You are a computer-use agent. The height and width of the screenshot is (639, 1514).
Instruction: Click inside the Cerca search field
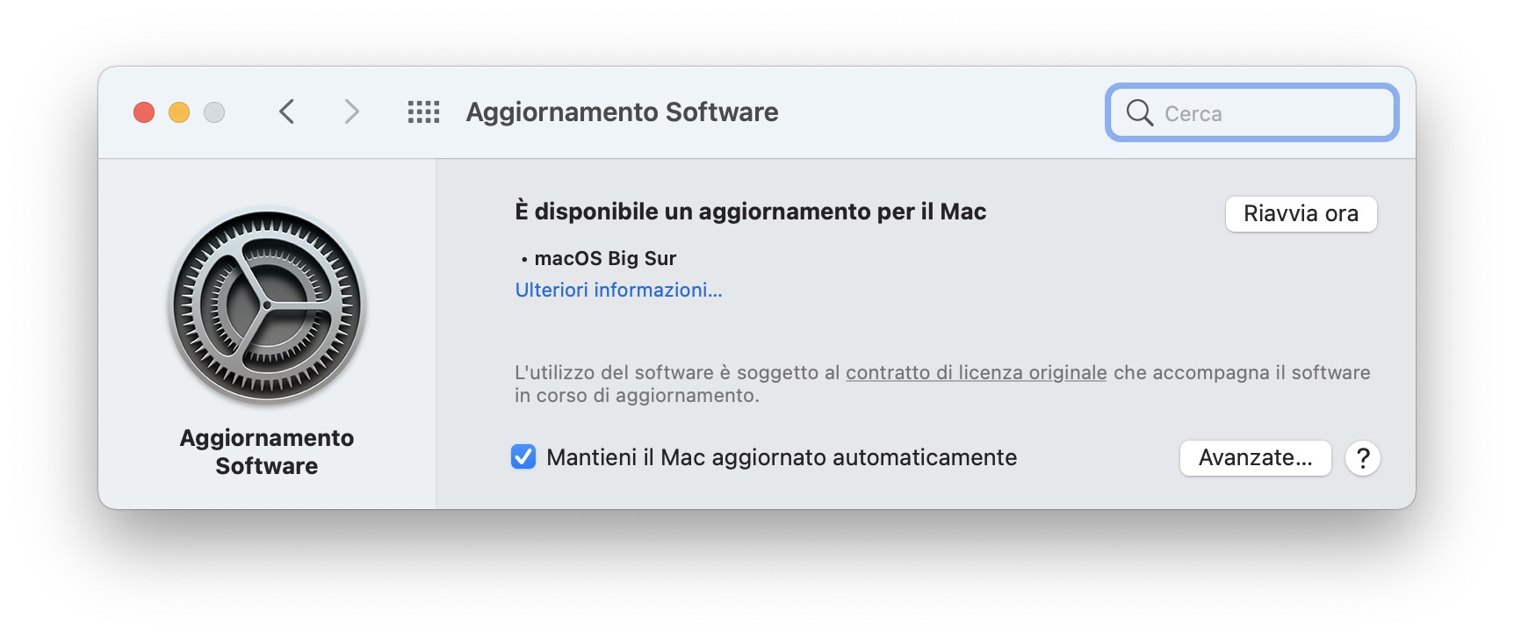click(1256, 112)
